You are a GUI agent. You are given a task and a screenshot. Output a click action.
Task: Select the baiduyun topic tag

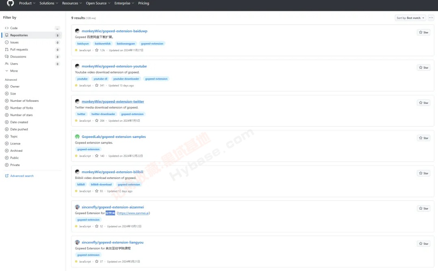click(83, 43)
